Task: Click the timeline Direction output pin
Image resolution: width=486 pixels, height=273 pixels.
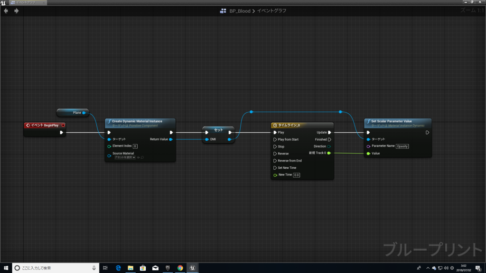Action: point(329,146)
